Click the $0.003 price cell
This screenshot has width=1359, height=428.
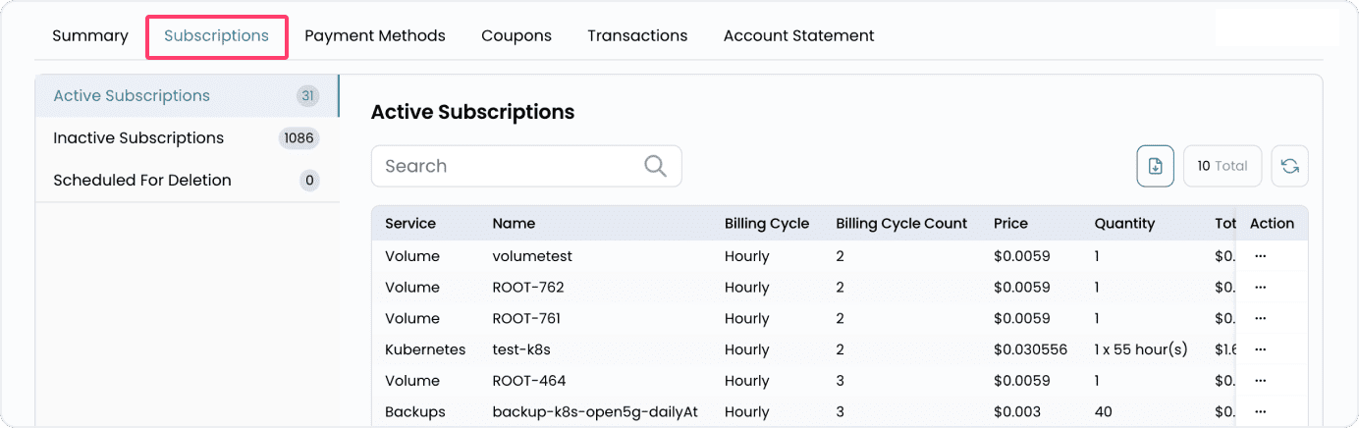1016,412
